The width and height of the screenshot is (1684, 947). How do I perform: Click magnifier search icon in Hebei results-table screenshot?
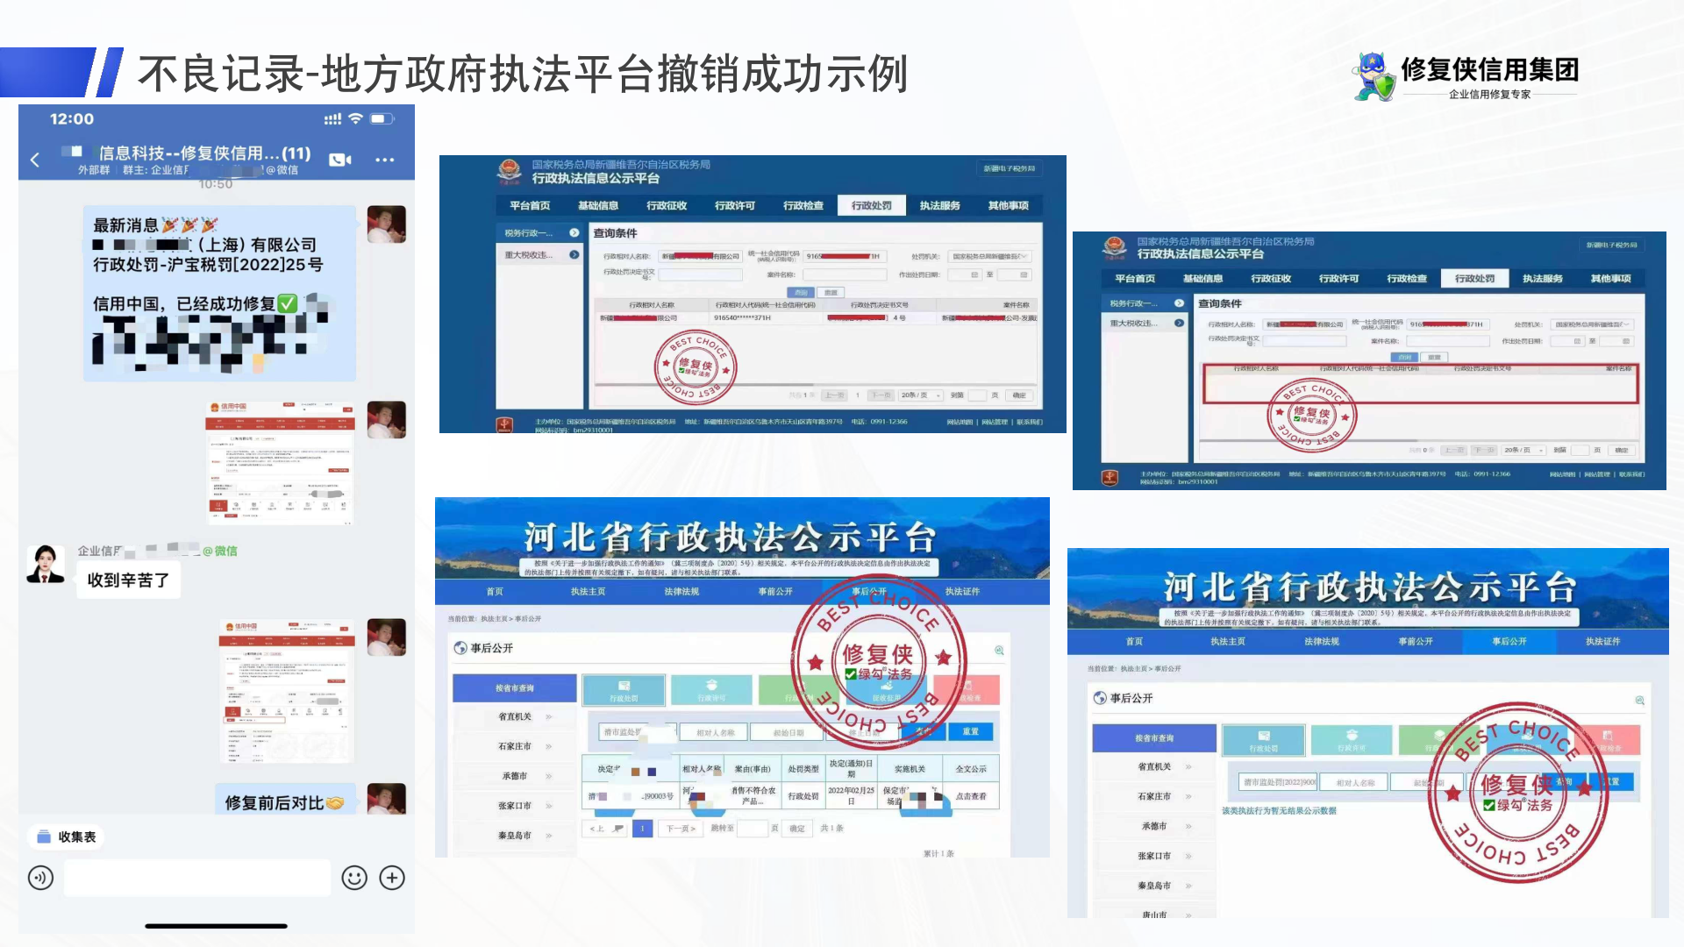[999, 650]
